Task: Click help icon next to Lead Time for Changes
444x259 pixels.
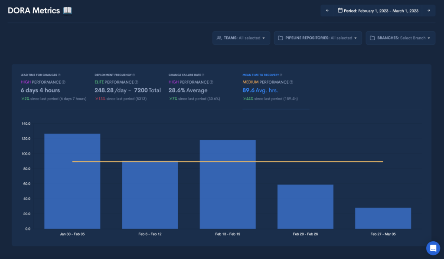Action: point(59,75)
